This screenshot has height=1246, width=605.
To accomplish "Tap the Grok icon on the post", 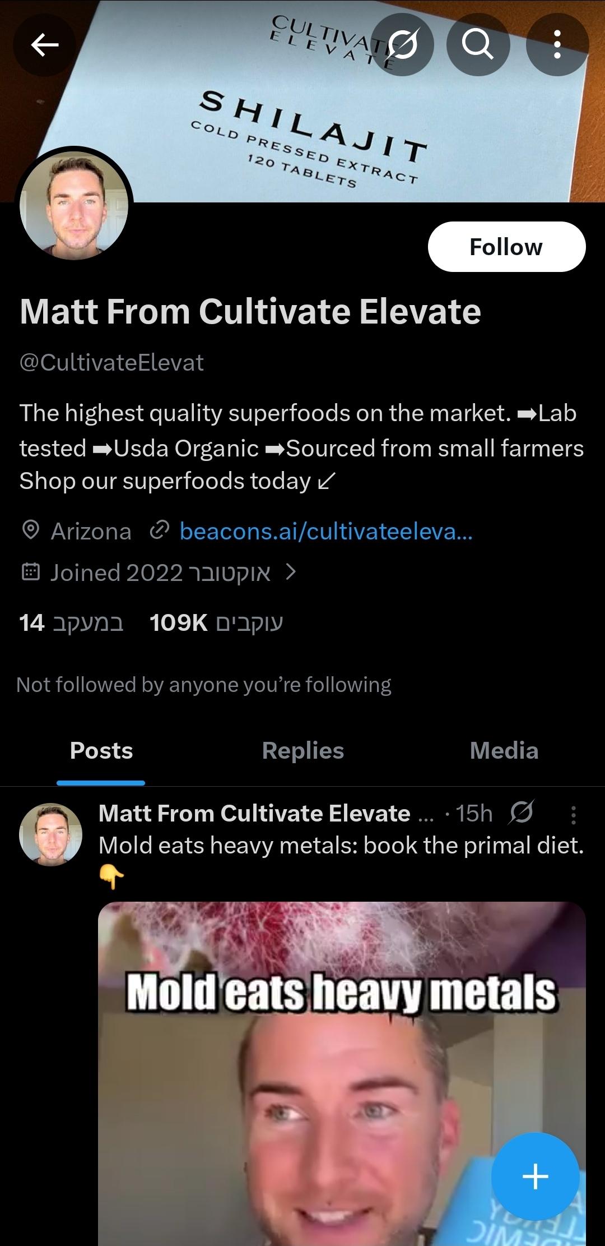I will 521,813.
